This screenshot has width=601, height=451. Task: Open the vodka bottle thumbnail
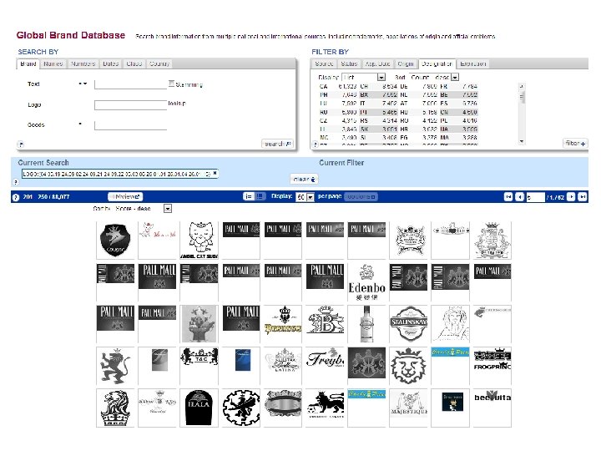(366, 324)
